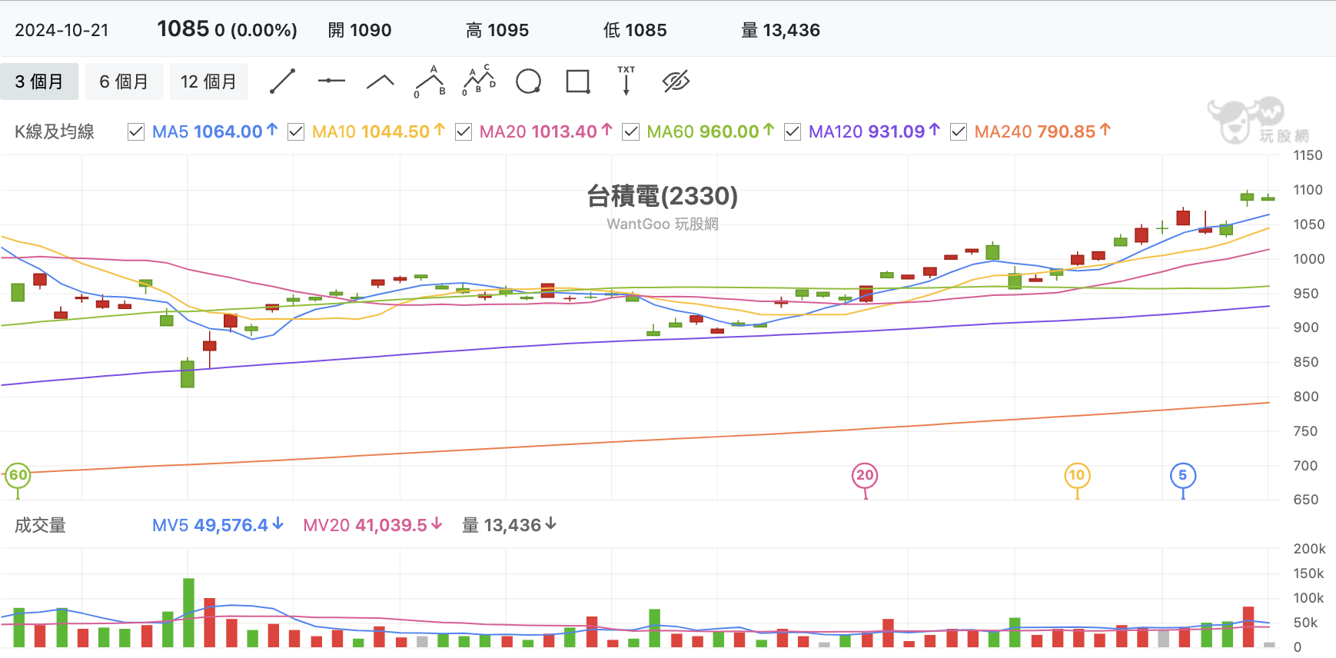
Task: Select the 0-A-B-C-D wave pattern tool
Action: [x=479, y=81]
